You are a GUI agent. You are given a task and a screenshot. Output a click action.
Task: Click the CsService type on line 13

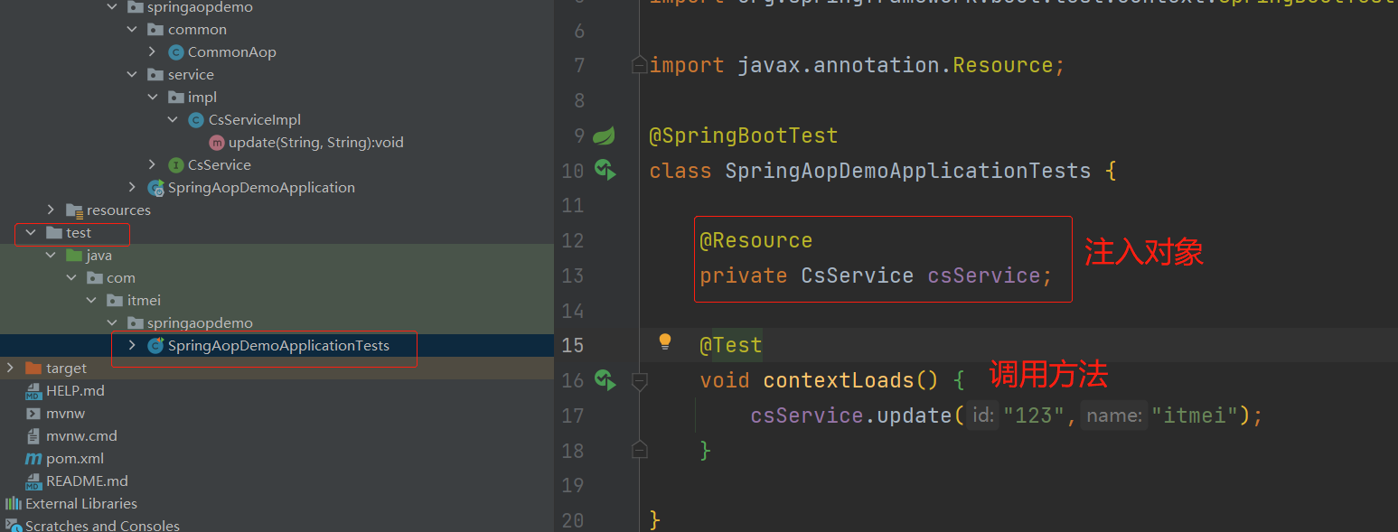click(x=858, y=275)
